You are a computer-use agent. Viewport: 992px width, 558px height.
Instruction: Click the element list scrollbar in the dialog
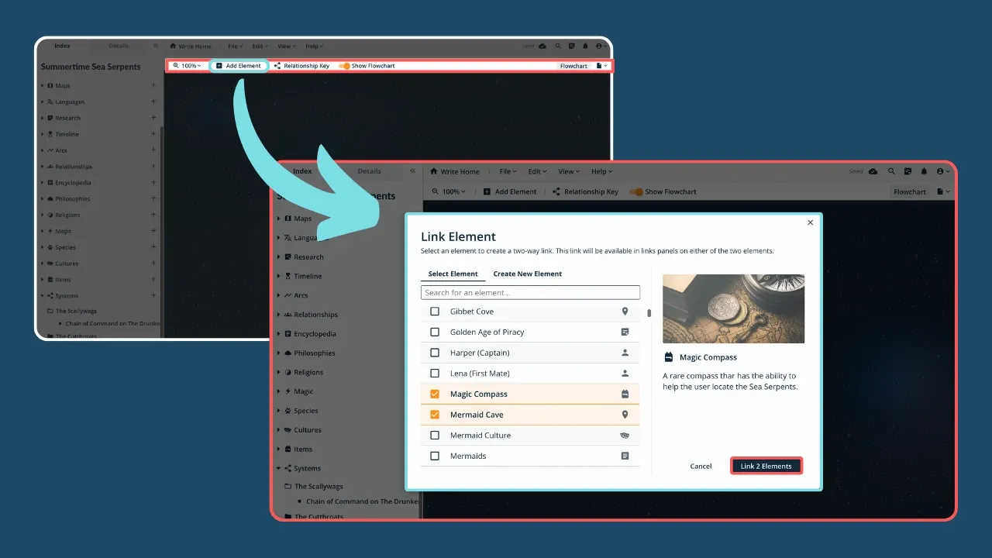click(x=649, y=314)
